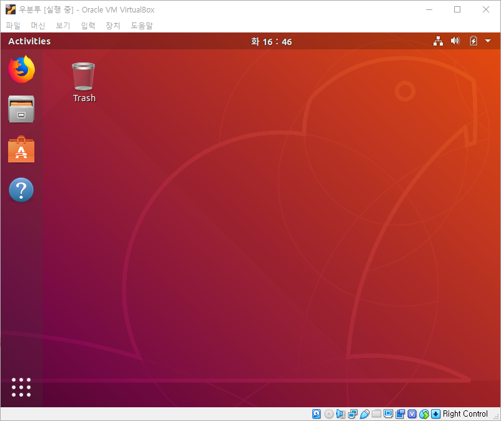
Task: Open the 보기 menu
Action: (x=63, y=26)
